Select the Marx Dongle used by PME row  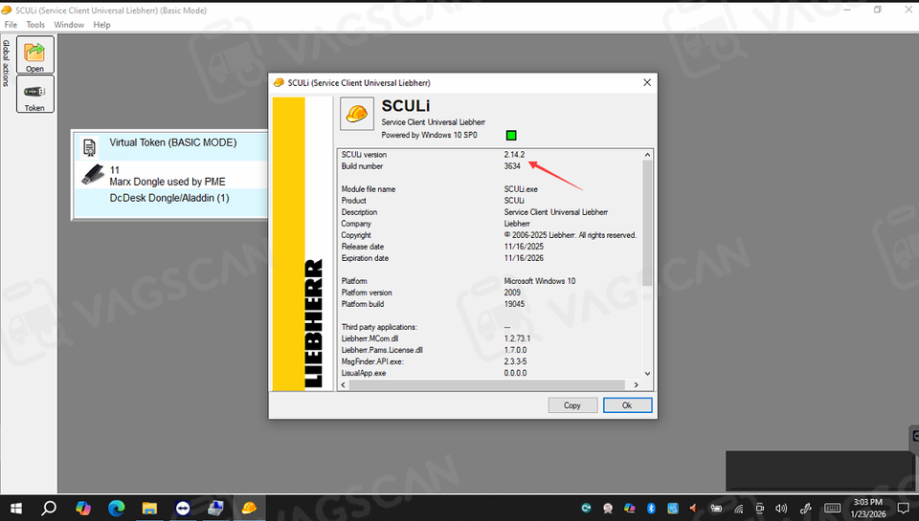click(x=172, y=176)
